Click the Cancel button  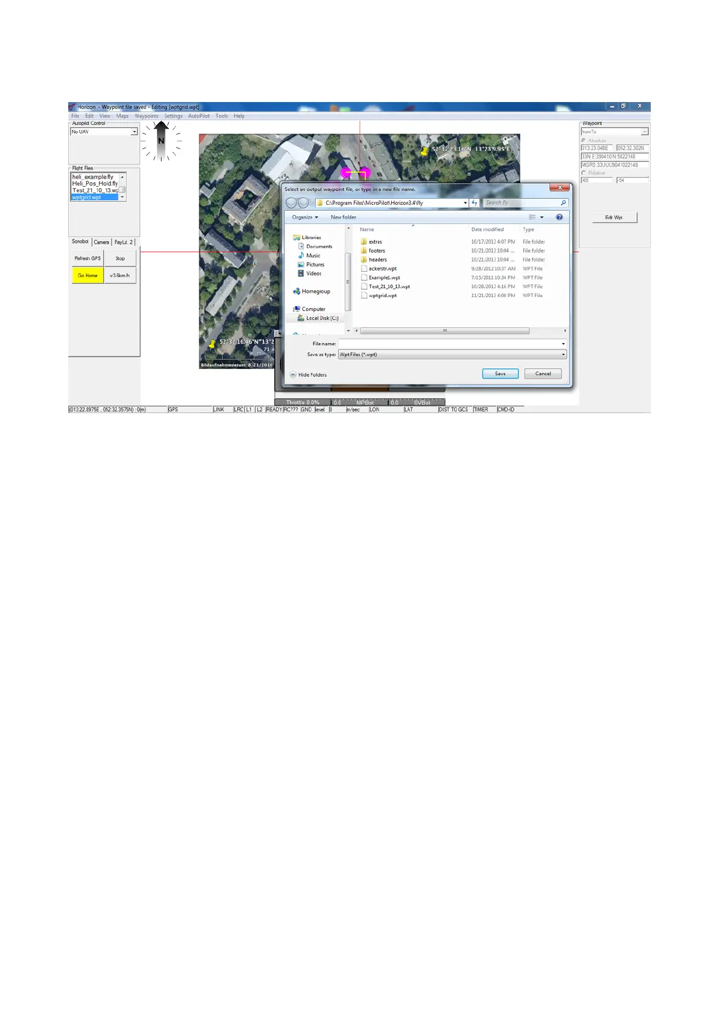(543, 374)
